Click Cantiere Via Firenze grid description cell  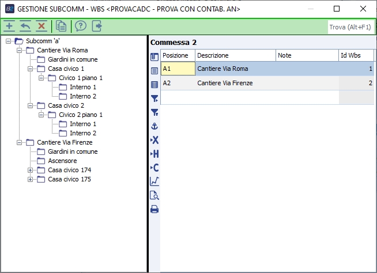[235, 83]
